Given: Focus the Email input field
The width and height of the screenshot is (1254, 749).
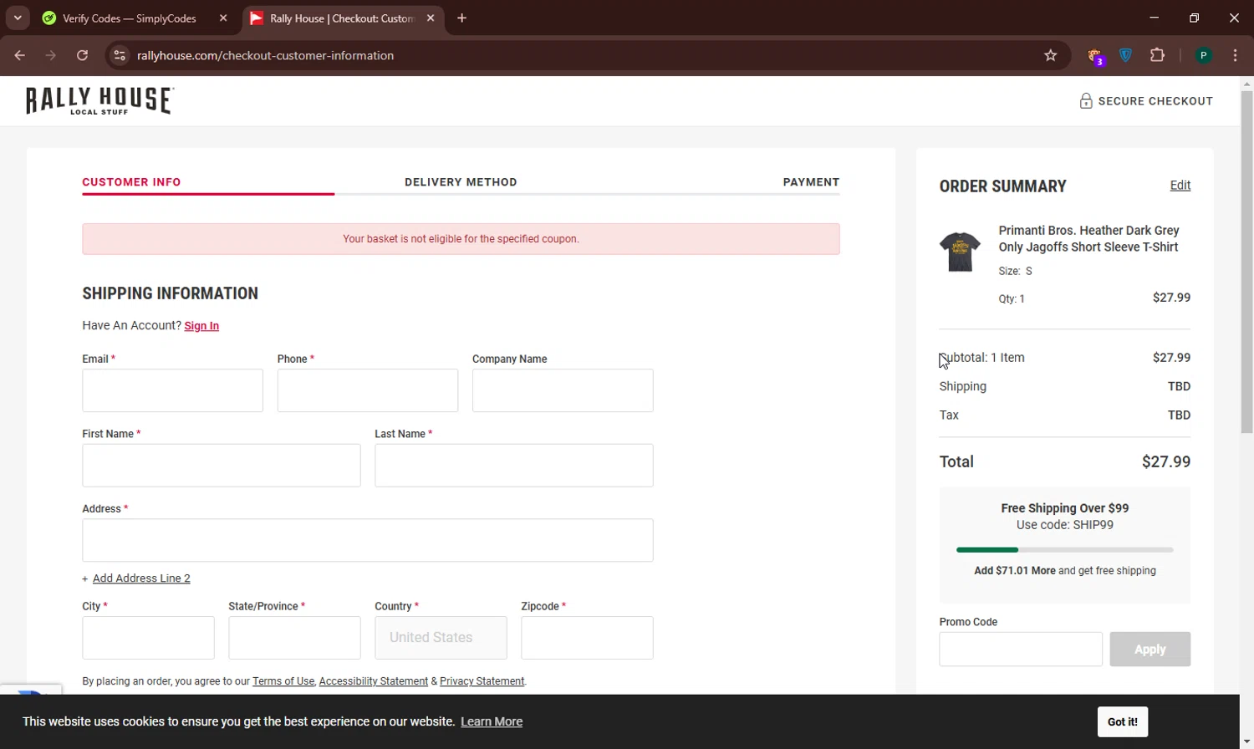Looking at the screenshot, I should coord(172,390).
